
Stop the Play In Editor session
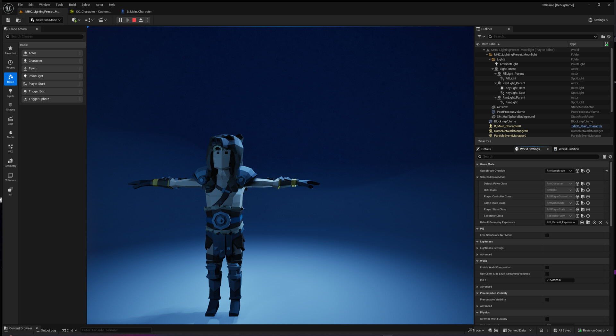click(134, 20)
